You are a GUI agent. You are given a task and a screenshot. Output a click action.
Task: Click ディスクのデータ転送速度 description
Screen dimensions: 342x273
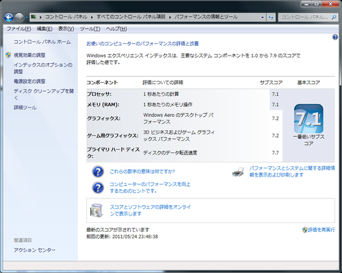pyautogui.click(x=170, y=153)
